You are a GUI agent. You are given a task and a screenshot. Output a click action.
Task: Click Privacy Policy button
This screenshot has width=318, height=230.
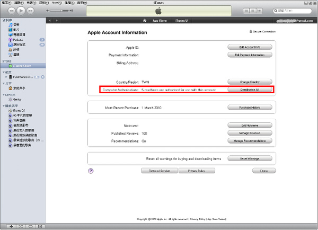click(197, 171)
